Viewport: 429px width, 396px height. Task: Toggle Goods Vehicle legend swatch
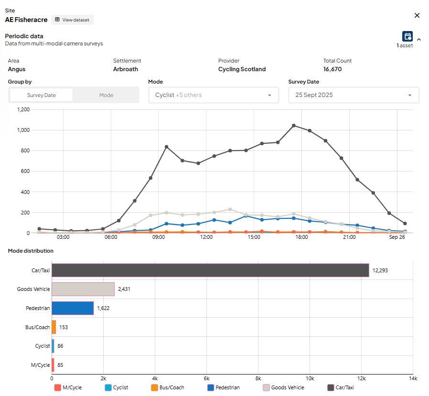tap(266, 387)
